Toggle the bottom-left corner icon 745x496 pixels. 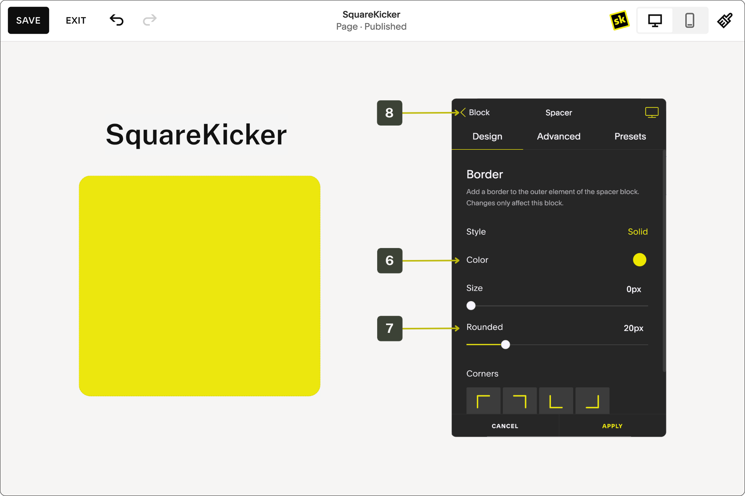pyautogui.click(x=556, y=401)
